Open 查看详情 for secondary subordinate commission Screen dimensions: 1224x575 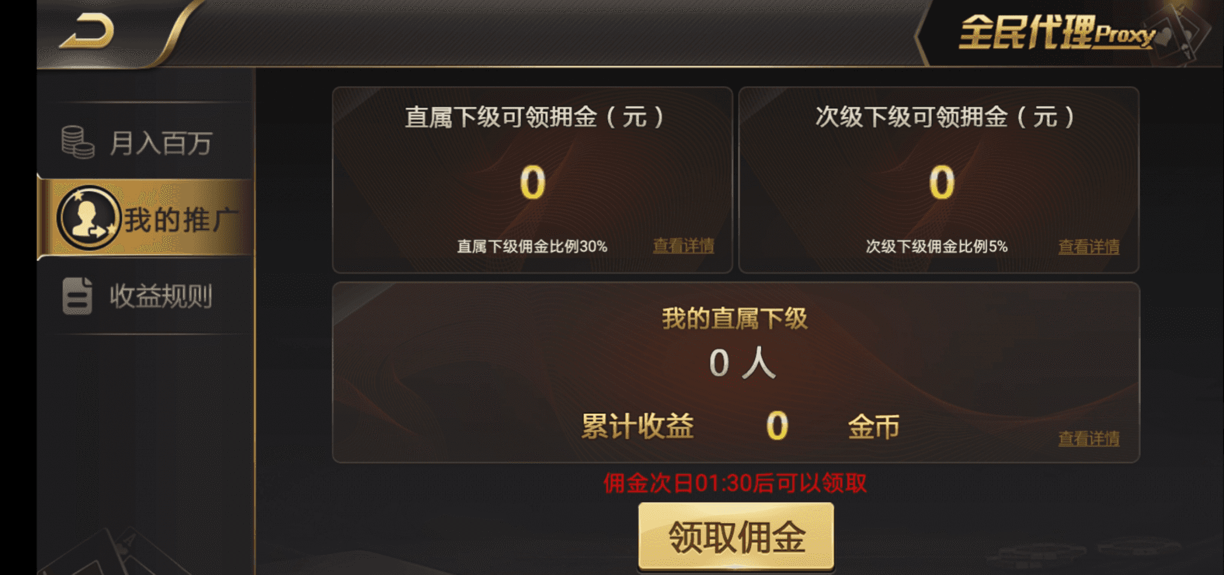pos(1088,247)
